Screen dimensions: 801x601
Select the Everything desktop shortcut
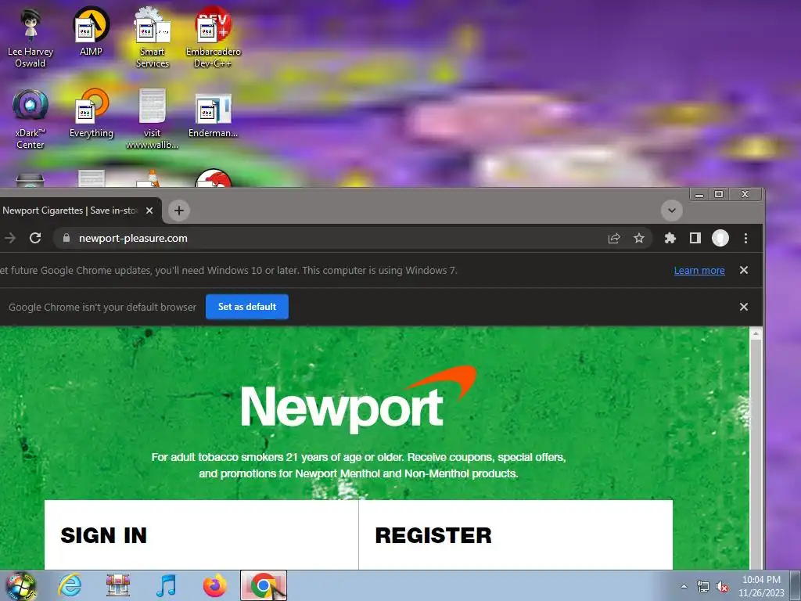91,113
